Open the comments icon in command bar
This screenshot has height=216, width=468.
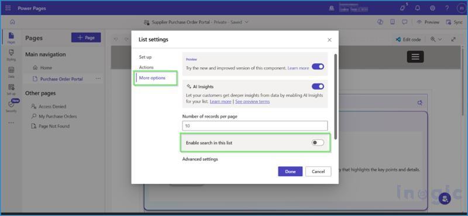click(405, 22)
